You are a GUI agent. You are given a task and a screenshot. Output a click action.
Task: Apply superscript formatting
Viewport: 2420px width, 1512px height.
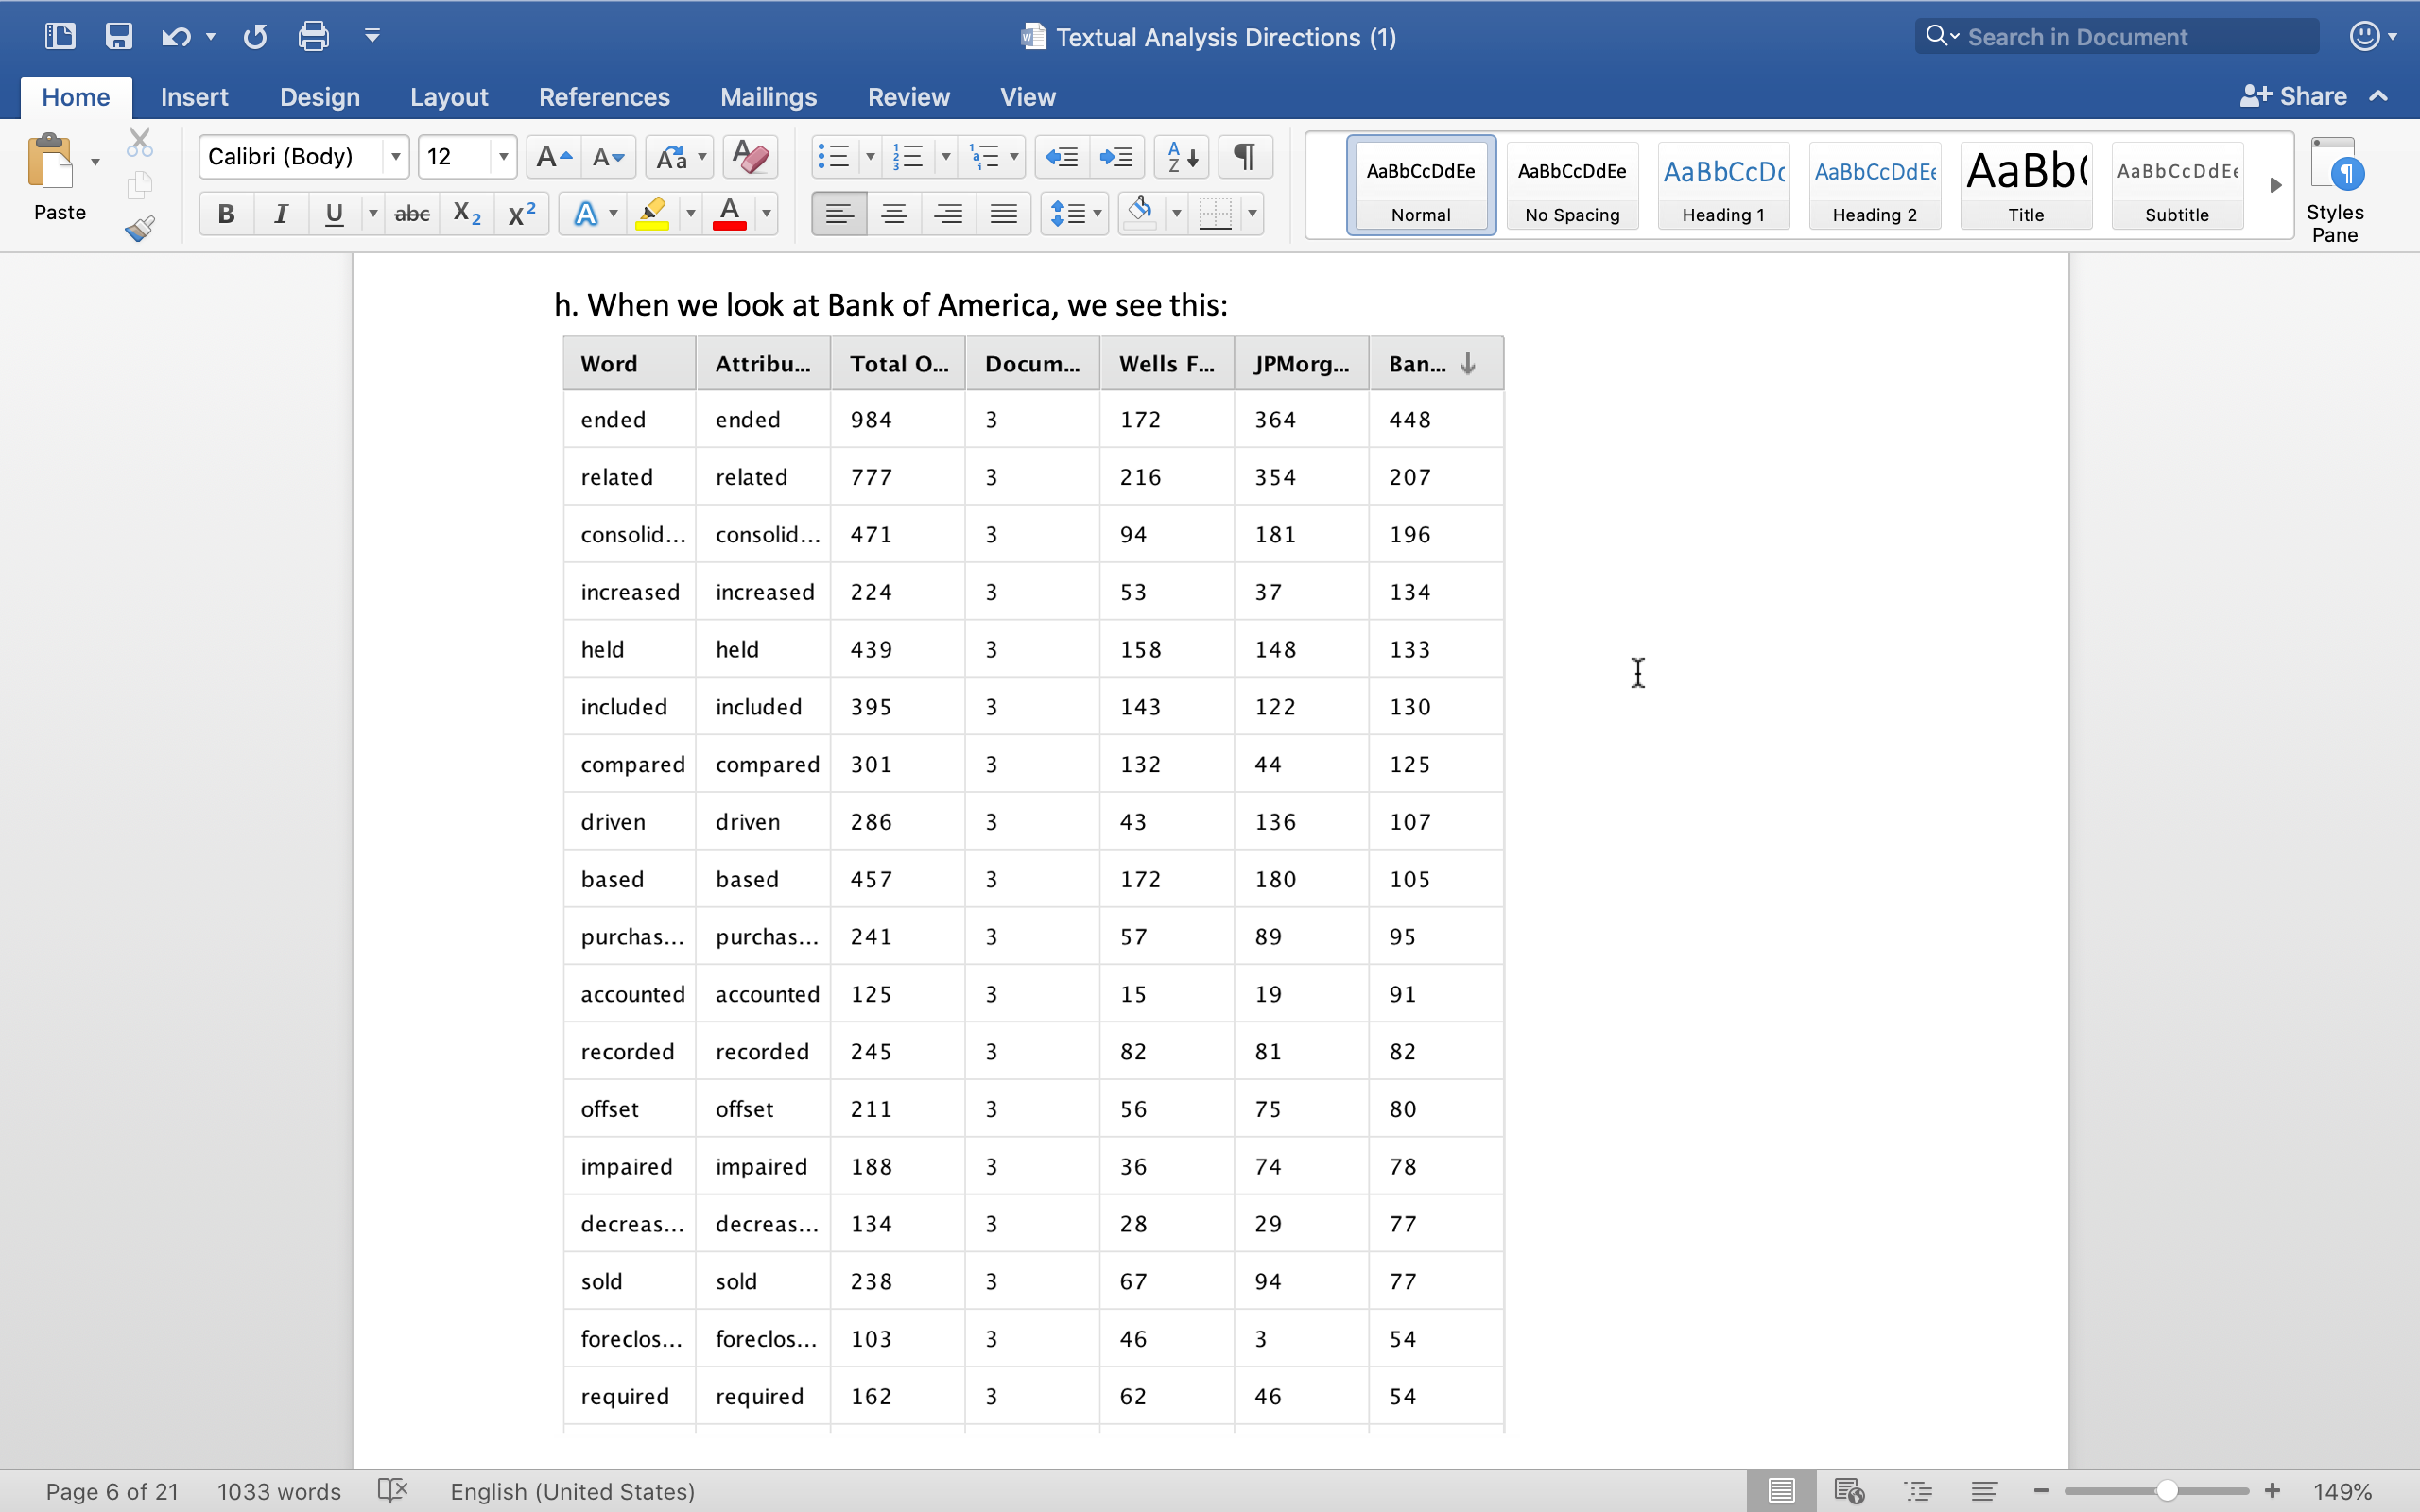point(520,213)
